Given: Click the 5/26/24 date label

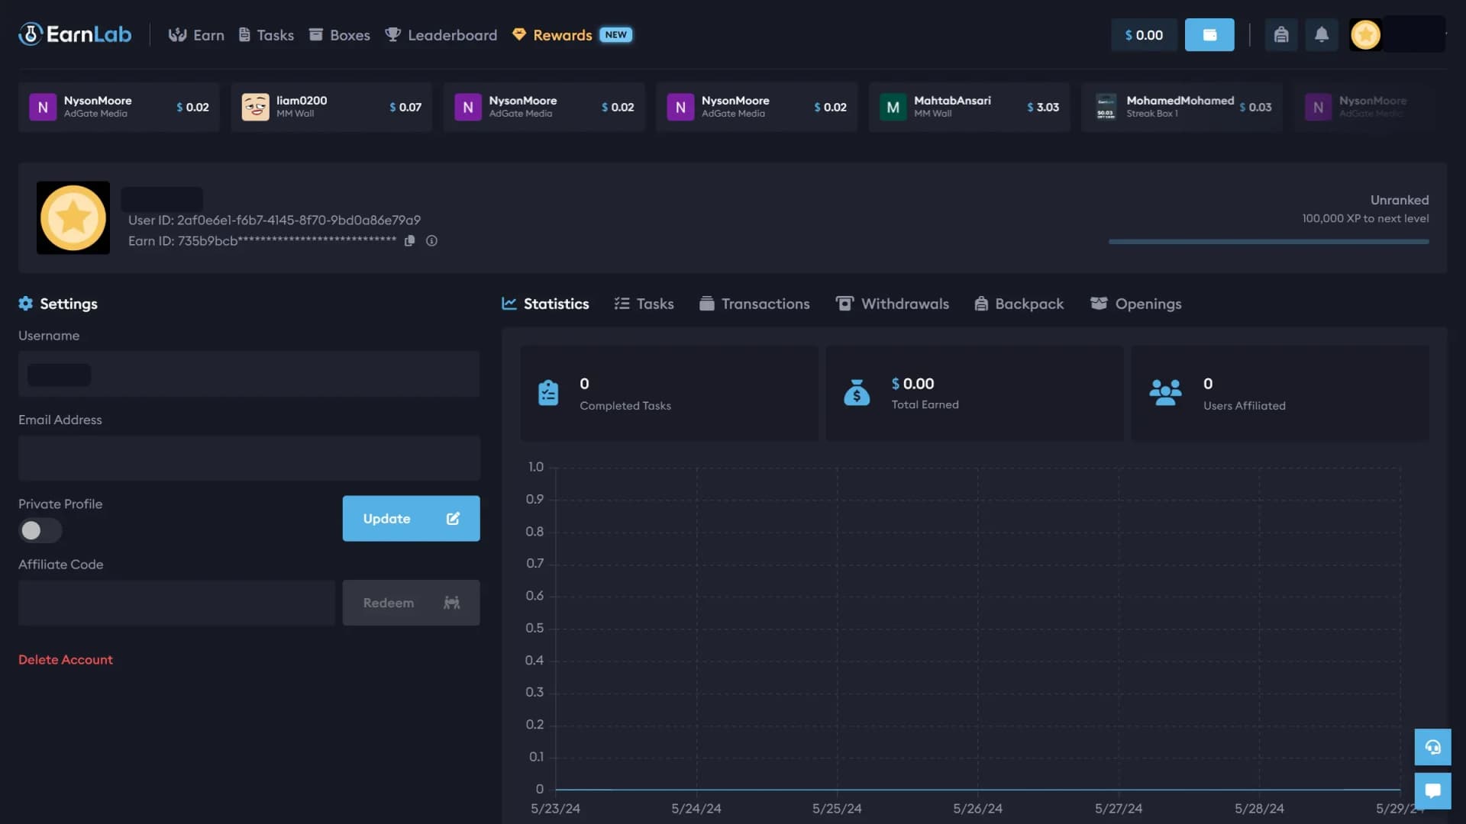Looking at the screenshot, I should [x=977, y=809].
